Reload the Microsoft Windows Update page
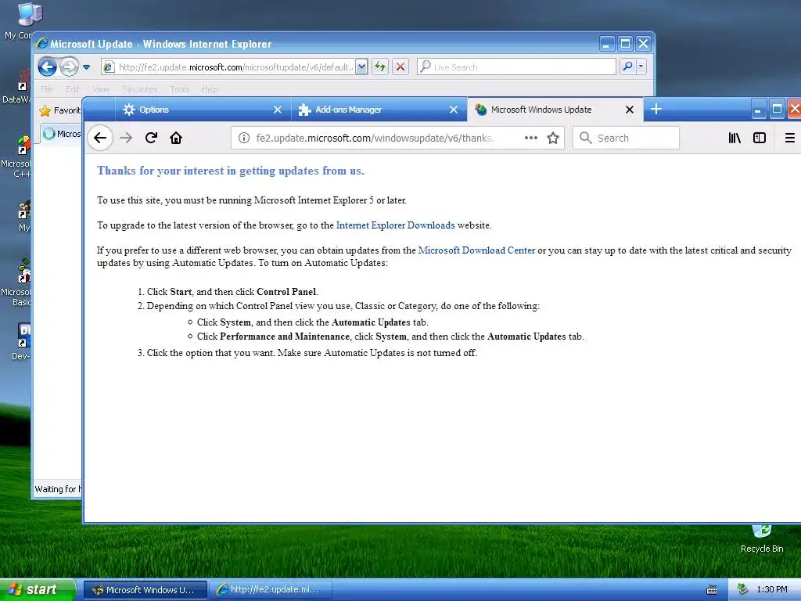801x601 pixels. 151,138
